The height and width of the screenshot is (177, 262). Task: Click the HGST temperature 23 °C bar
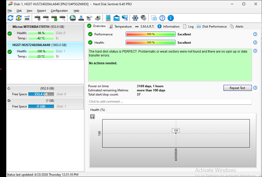(x=41, y=56)
